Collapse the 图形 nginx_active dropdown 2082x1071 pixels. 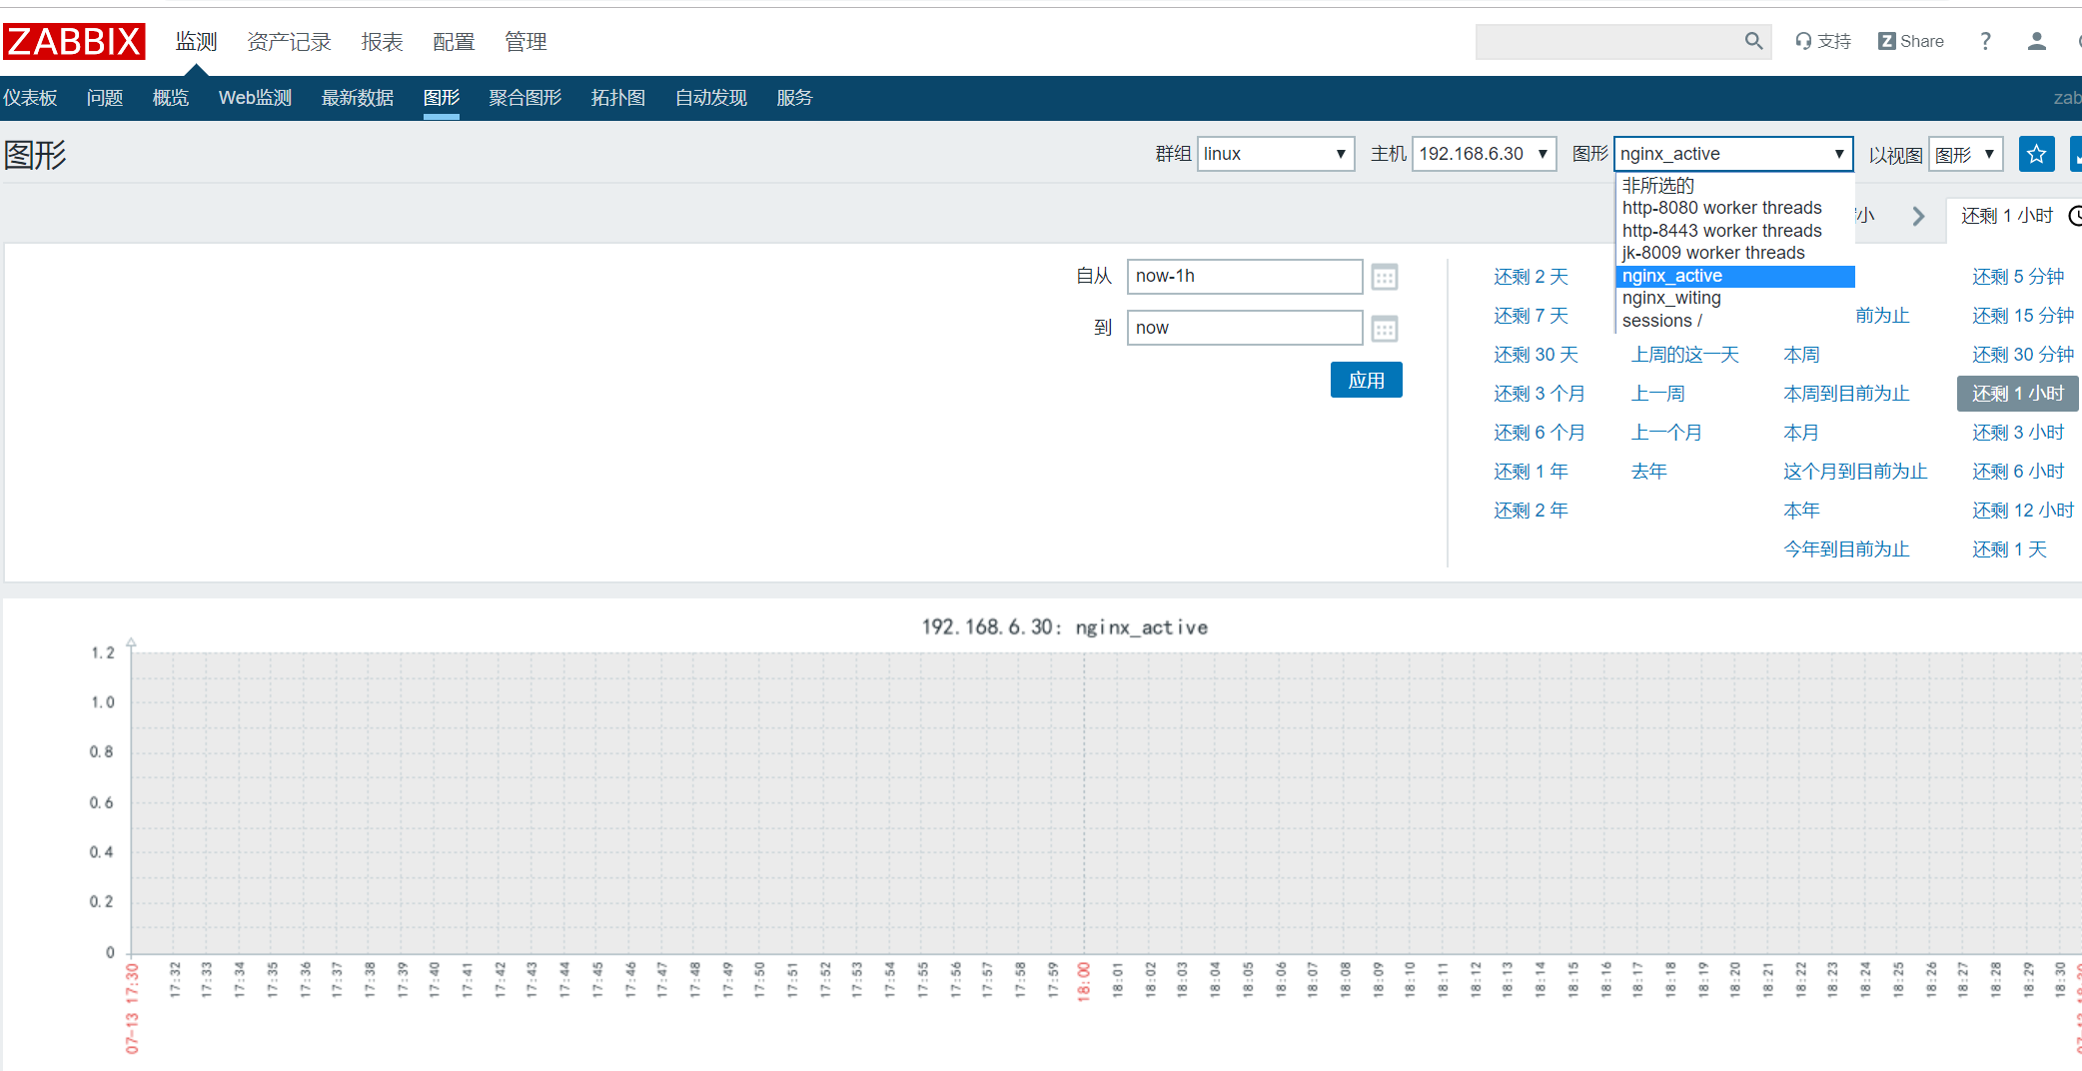[x=1733, y=154]
